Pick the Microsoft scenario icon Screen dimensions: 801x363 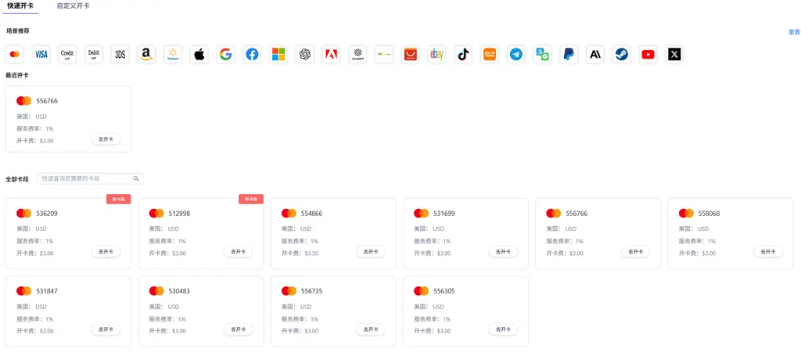pyautogui.click(x=278, y=54)
